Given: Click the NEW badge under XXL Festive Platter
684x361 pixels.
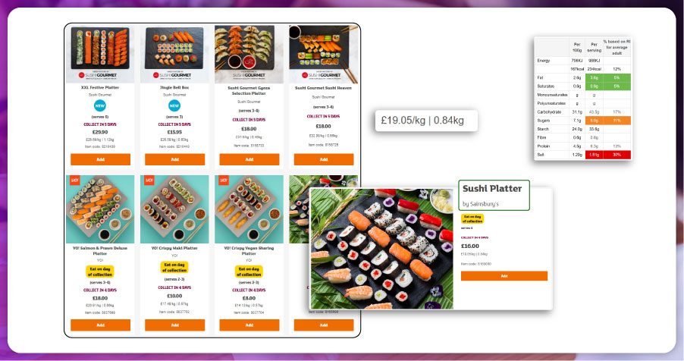Looking at the screenshot, I should [100, 105].
